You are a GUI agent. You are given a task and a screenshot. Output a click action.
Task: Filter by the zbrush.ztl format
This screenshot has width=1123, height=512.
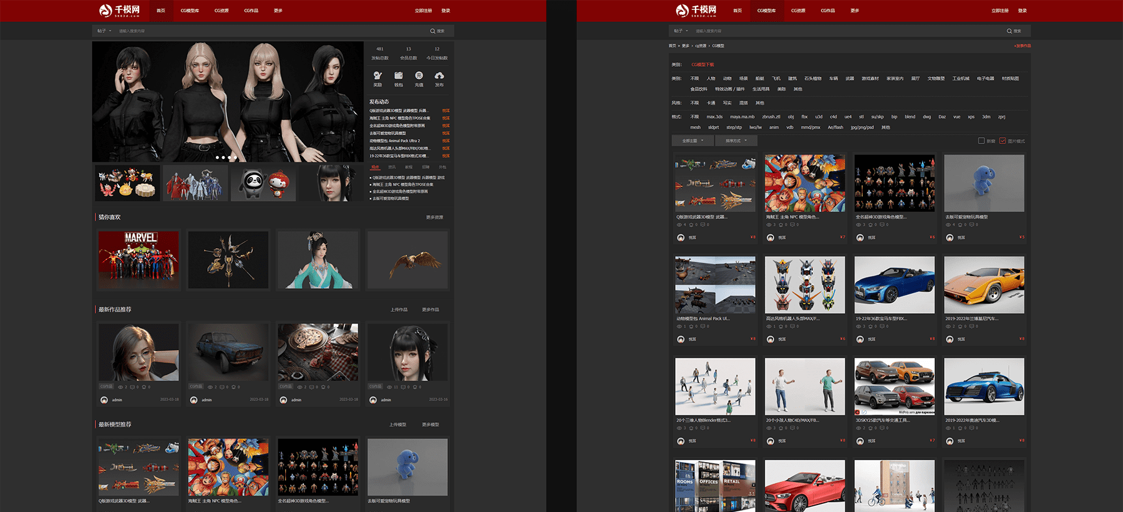(x=771, y=117)
